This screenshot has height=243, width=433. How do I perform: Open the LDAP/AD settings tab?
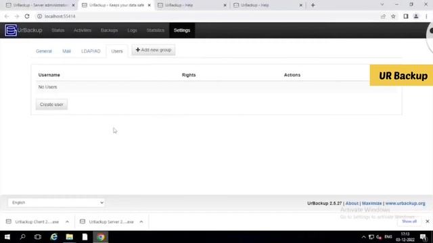pos(91,51)
